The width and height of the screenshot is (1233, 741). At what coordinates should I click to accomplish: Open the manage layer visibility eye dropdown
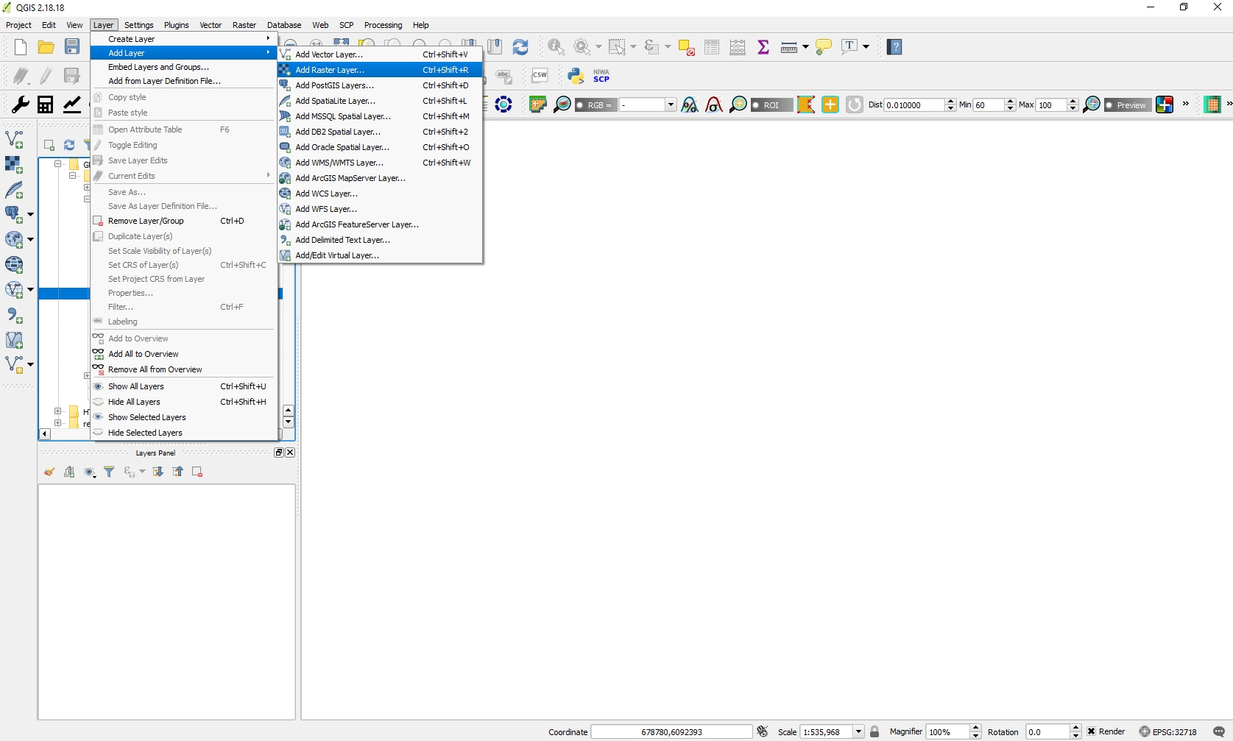click(90, 472)
